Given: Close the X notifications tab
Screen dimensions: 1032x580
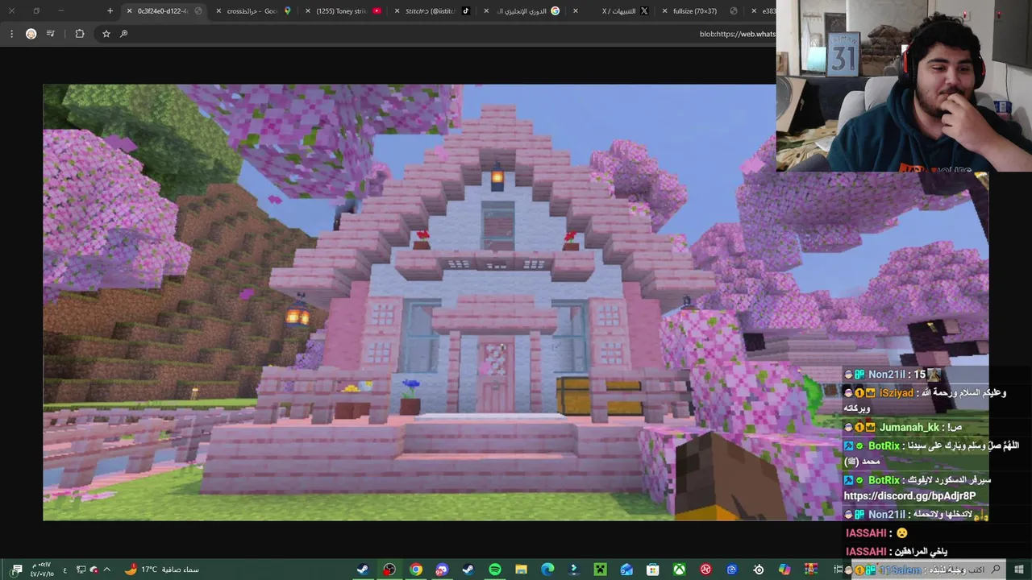Looking at the screenshot, I should (576, 11).
